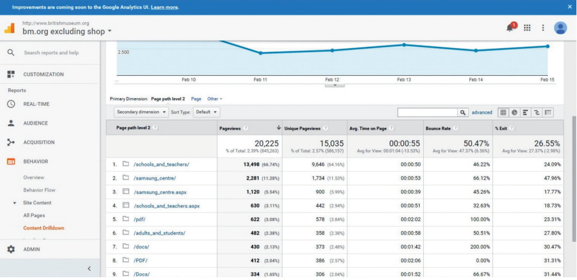Image resolution: width=577 pixels, height=280 pixels.
Task: Open the Behavior Overview report
Action: pyautogui.click(x=34, y=177)
